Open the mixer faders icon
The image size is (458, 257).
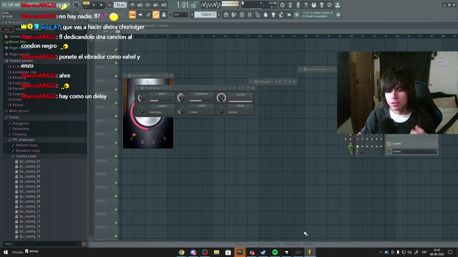(250, 15)
